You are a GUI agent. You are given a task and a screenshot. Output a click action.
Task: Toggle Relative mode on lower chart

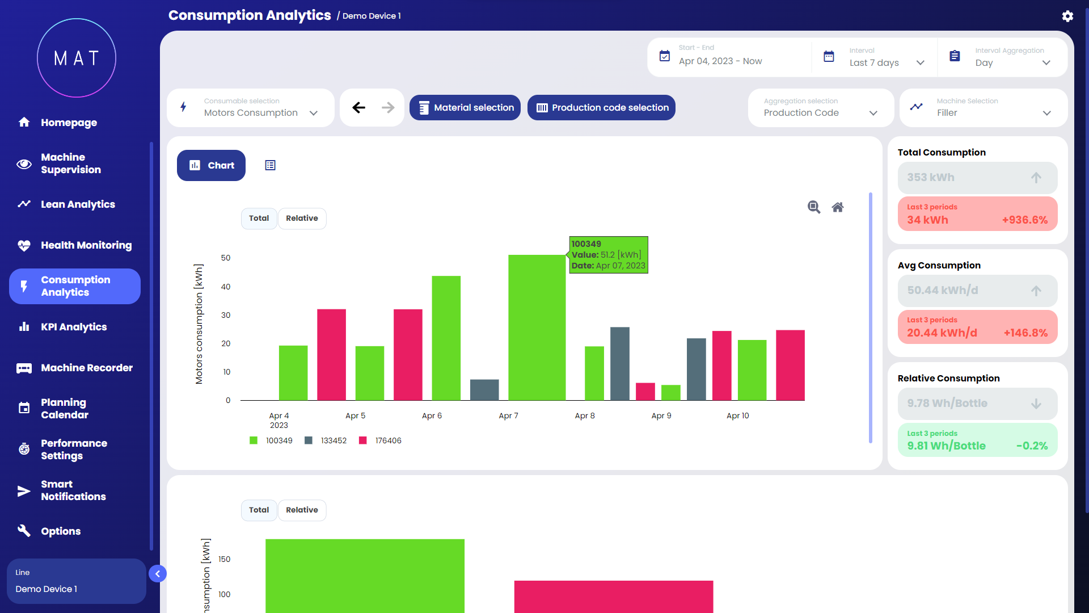point(302,510)
